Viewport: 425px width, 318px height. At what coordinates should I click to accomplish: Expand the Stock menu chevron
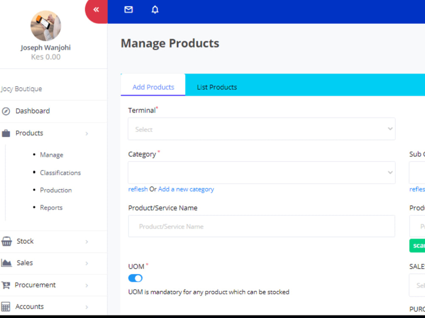[87, 242]
